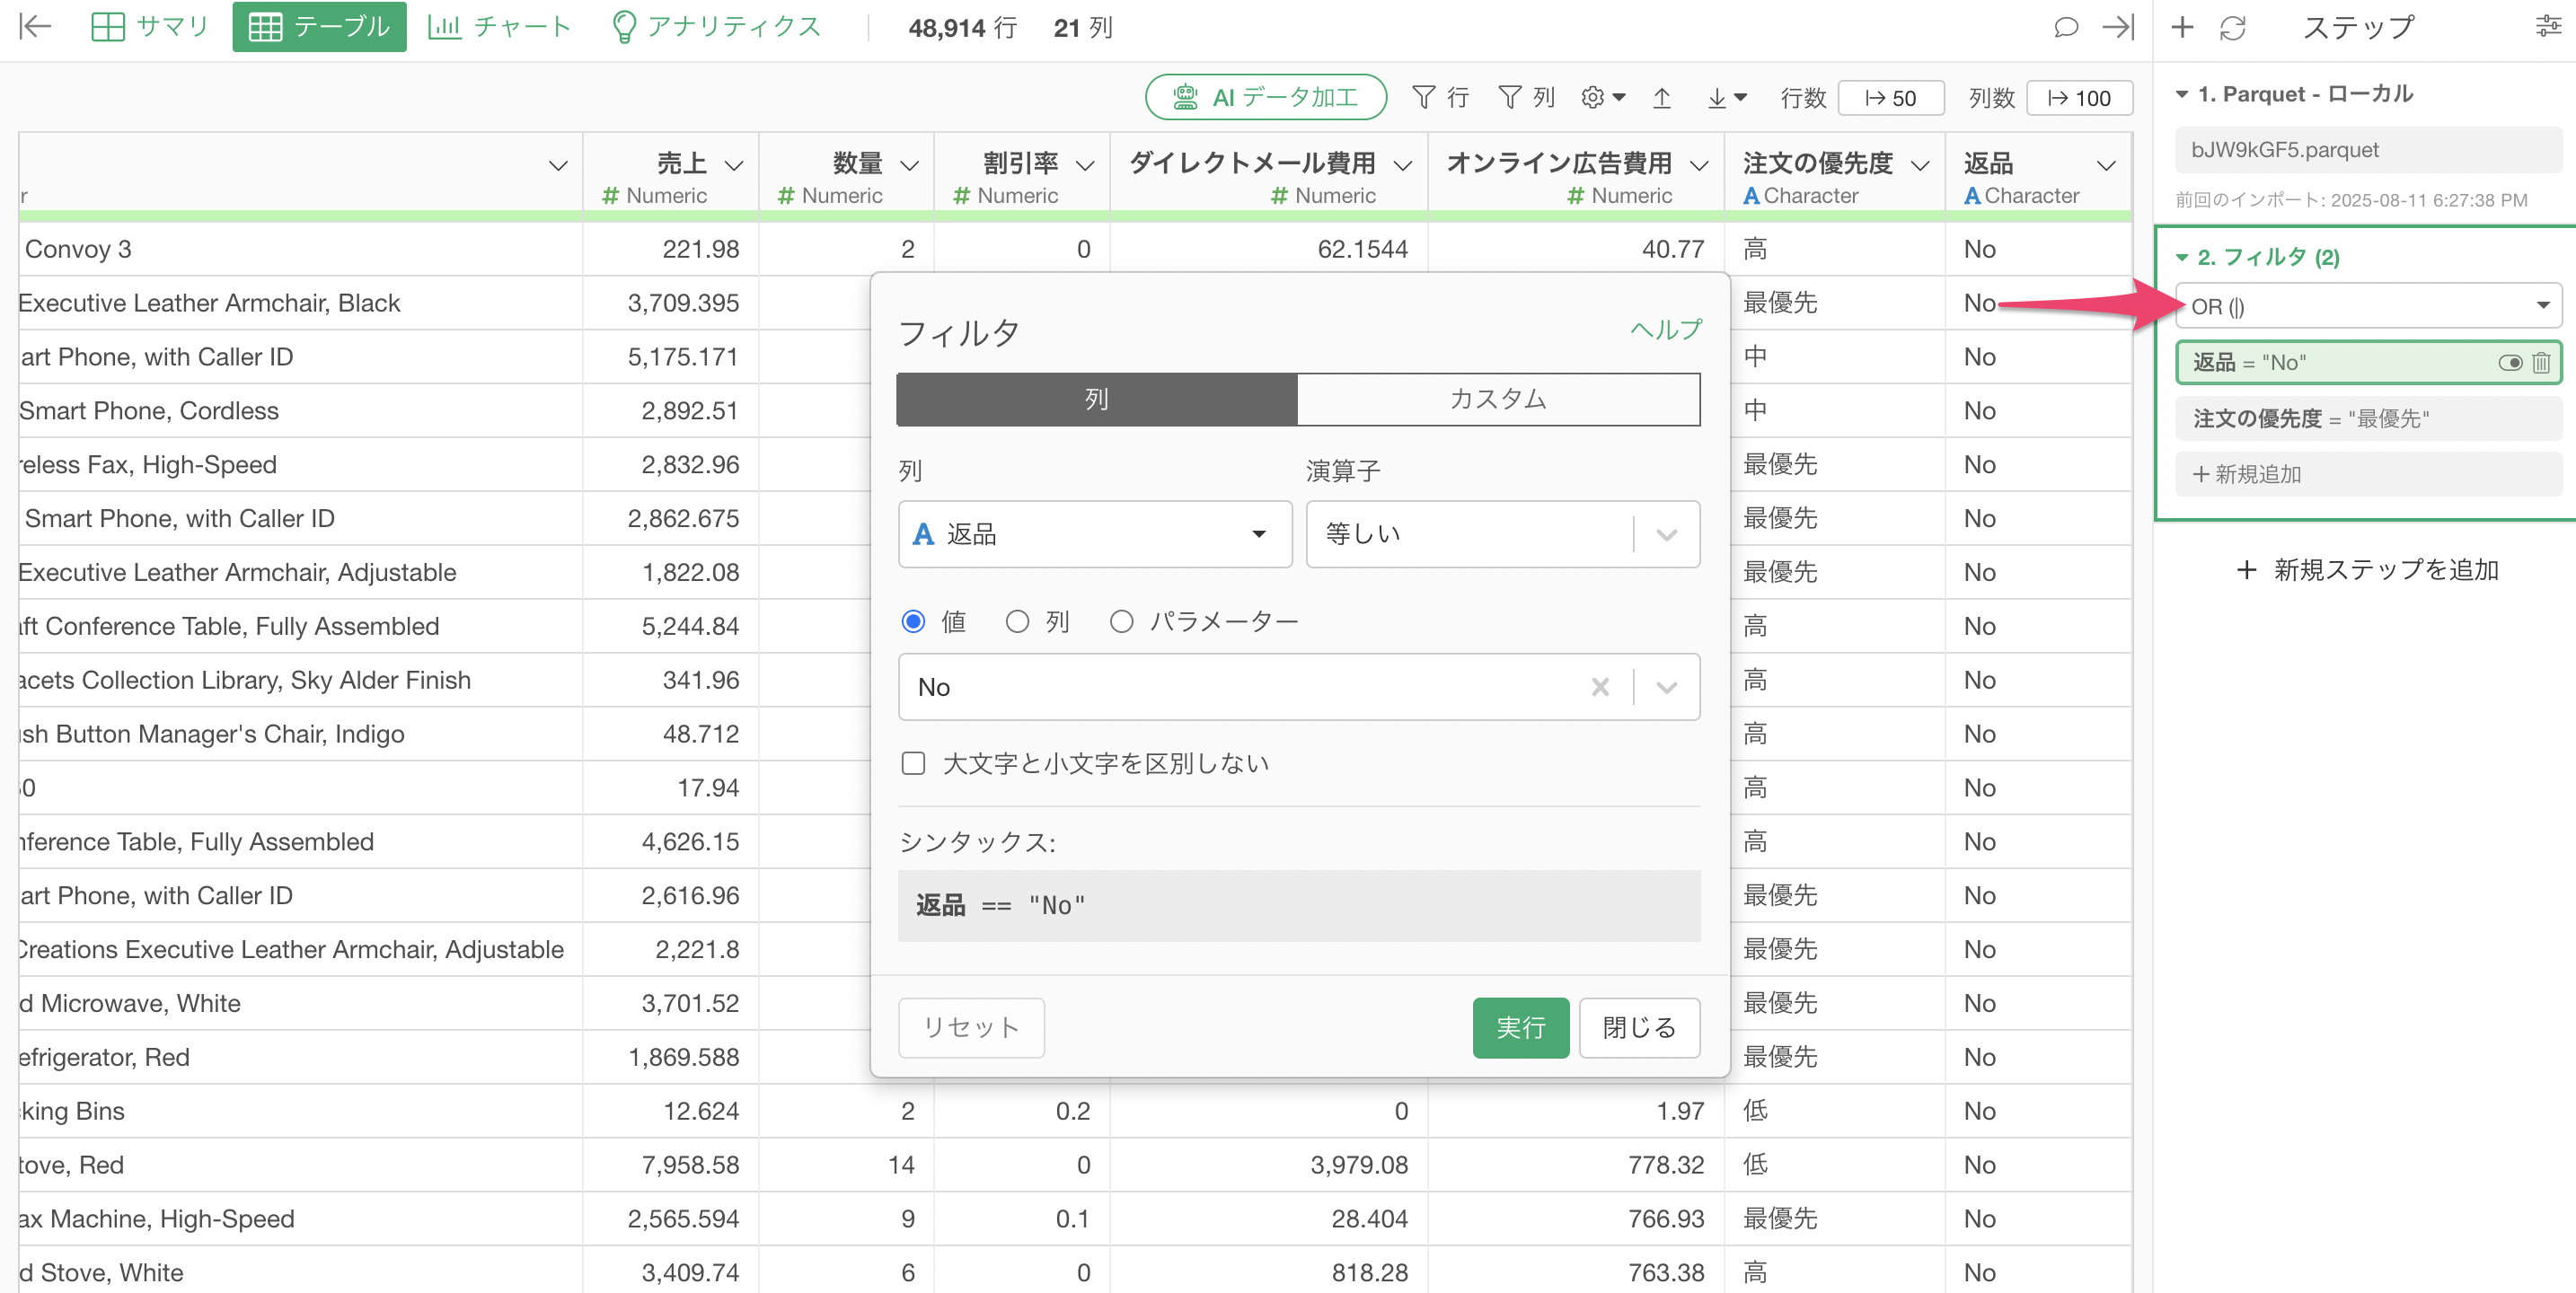Launch AI データ加工 button
The image size is (2576, 1293).
click(x=1265, y=97)
